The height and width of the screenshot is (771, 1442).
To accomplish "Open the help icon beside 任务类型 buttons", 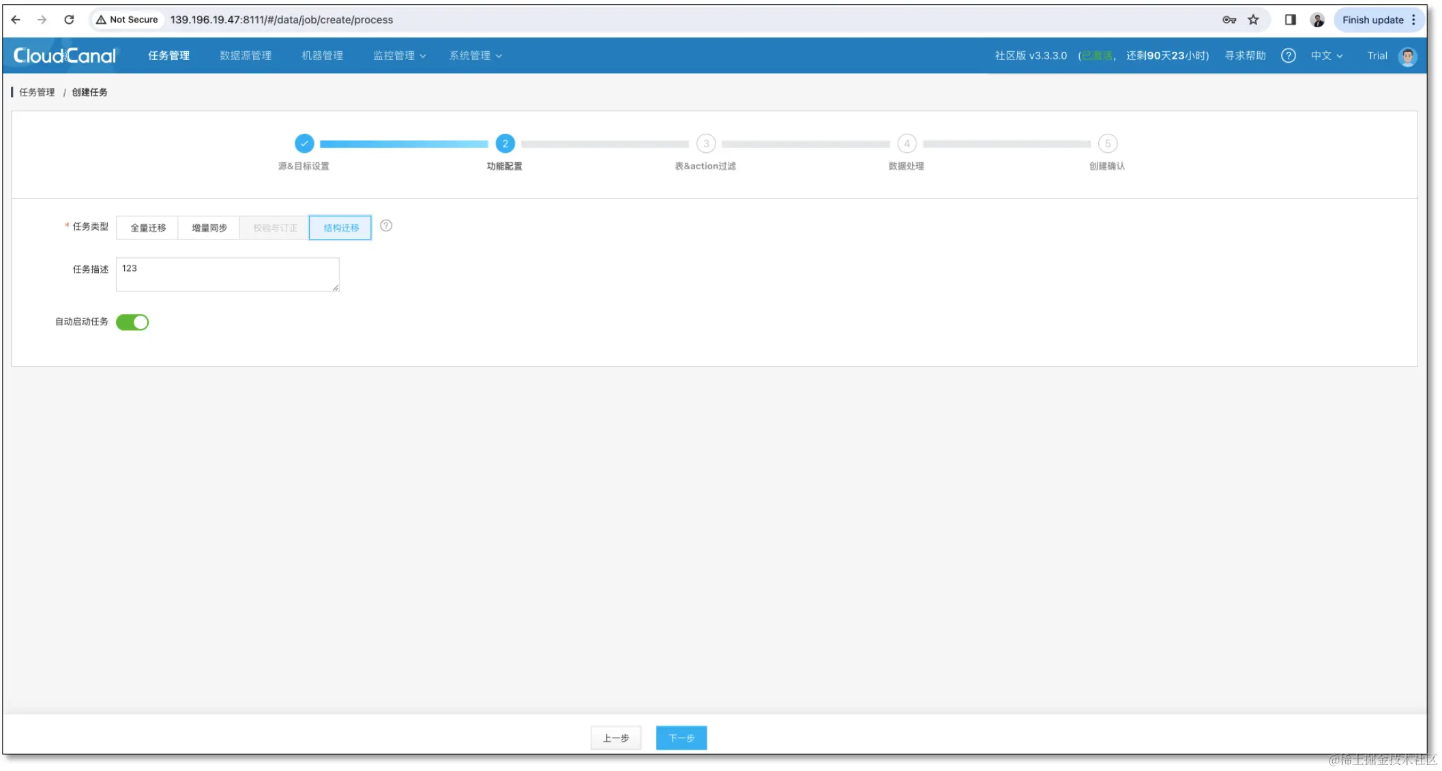I will [386, 226].
